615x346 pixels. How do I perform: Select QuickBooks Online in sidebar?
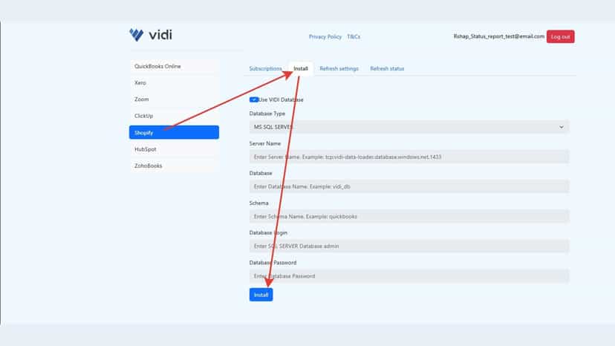click(174, 66)
